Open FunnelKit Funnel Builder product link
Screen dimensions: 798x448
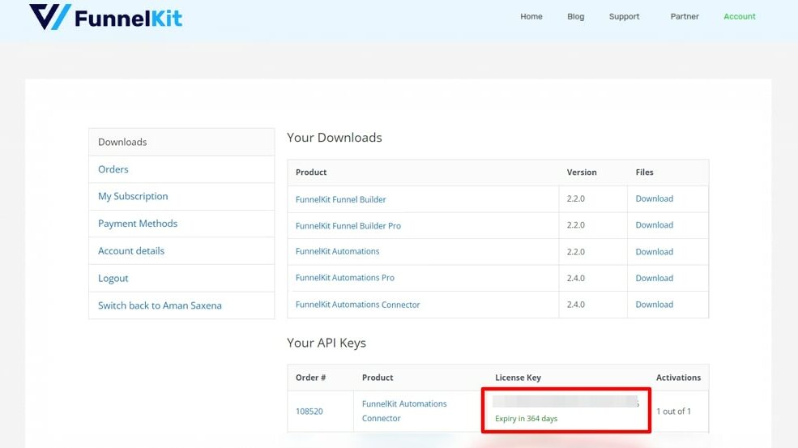click(340, 199)
